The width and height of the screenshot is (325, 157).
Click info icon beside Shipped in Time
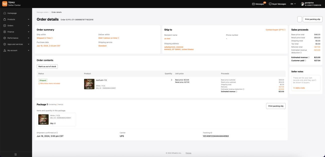click(52, 38)
